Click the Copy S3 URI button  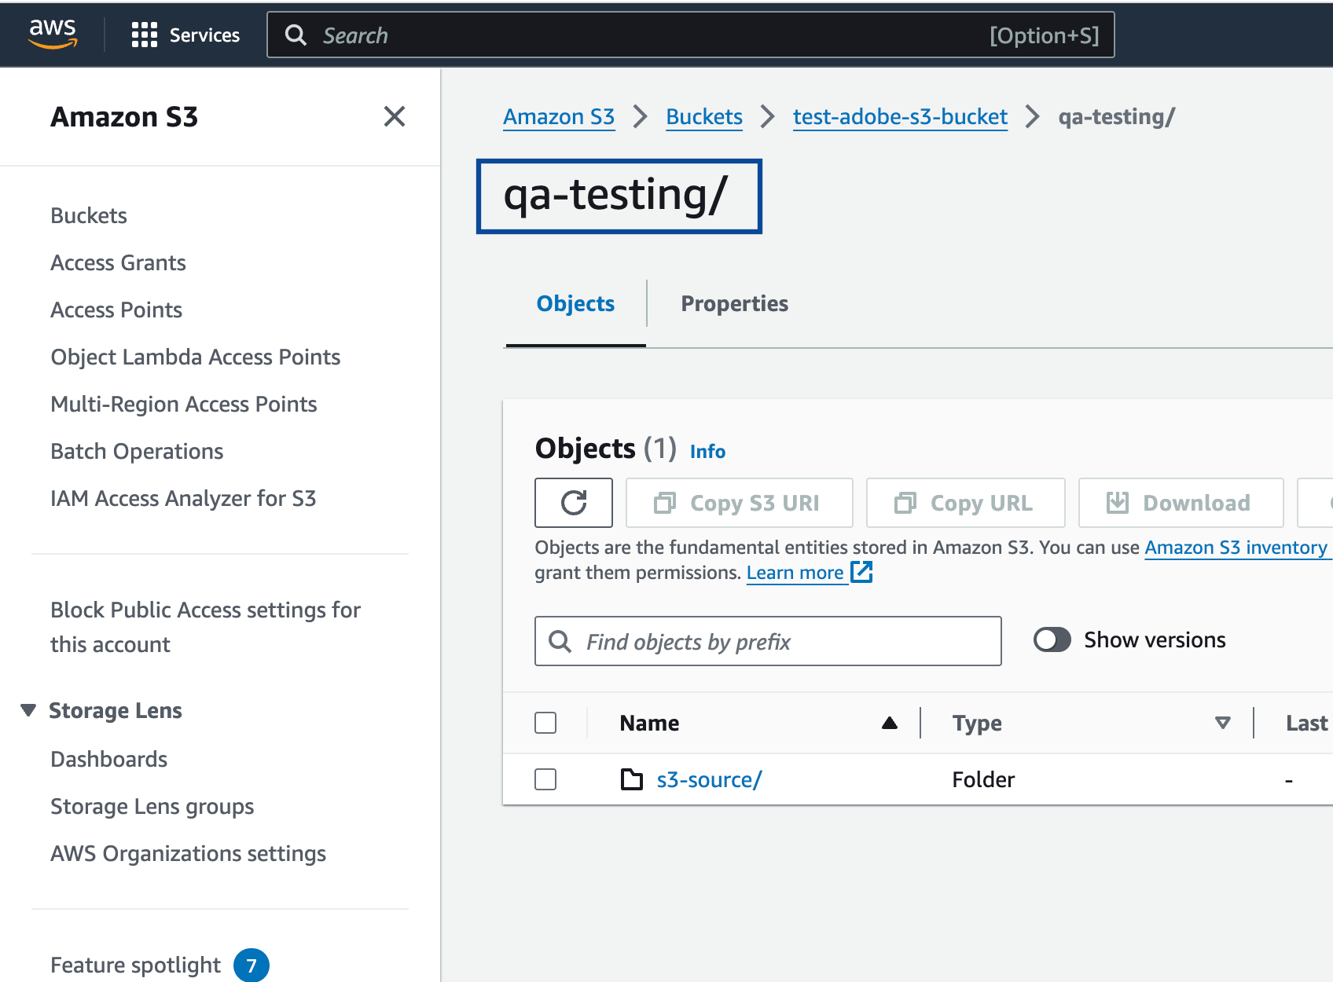[x=740, y=503]
